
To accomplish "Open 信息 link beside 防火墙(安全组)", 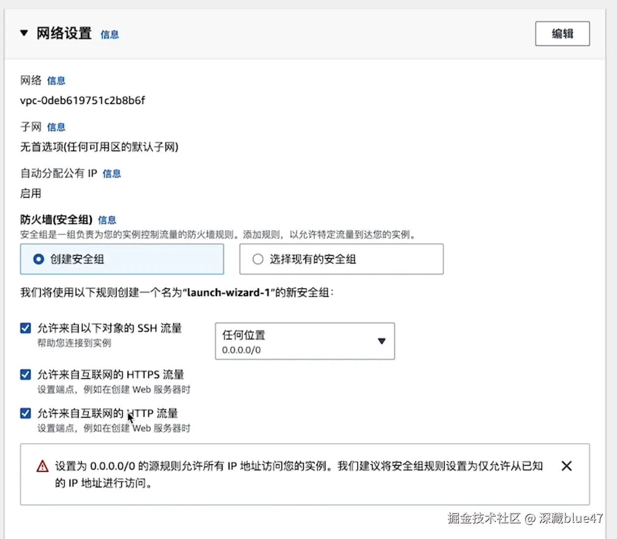I will [107, 220].
